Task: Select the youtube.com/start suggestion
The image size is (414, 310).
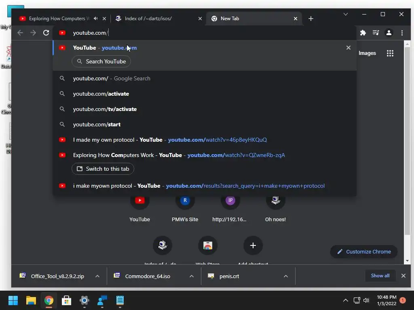Action: (205, 124)
